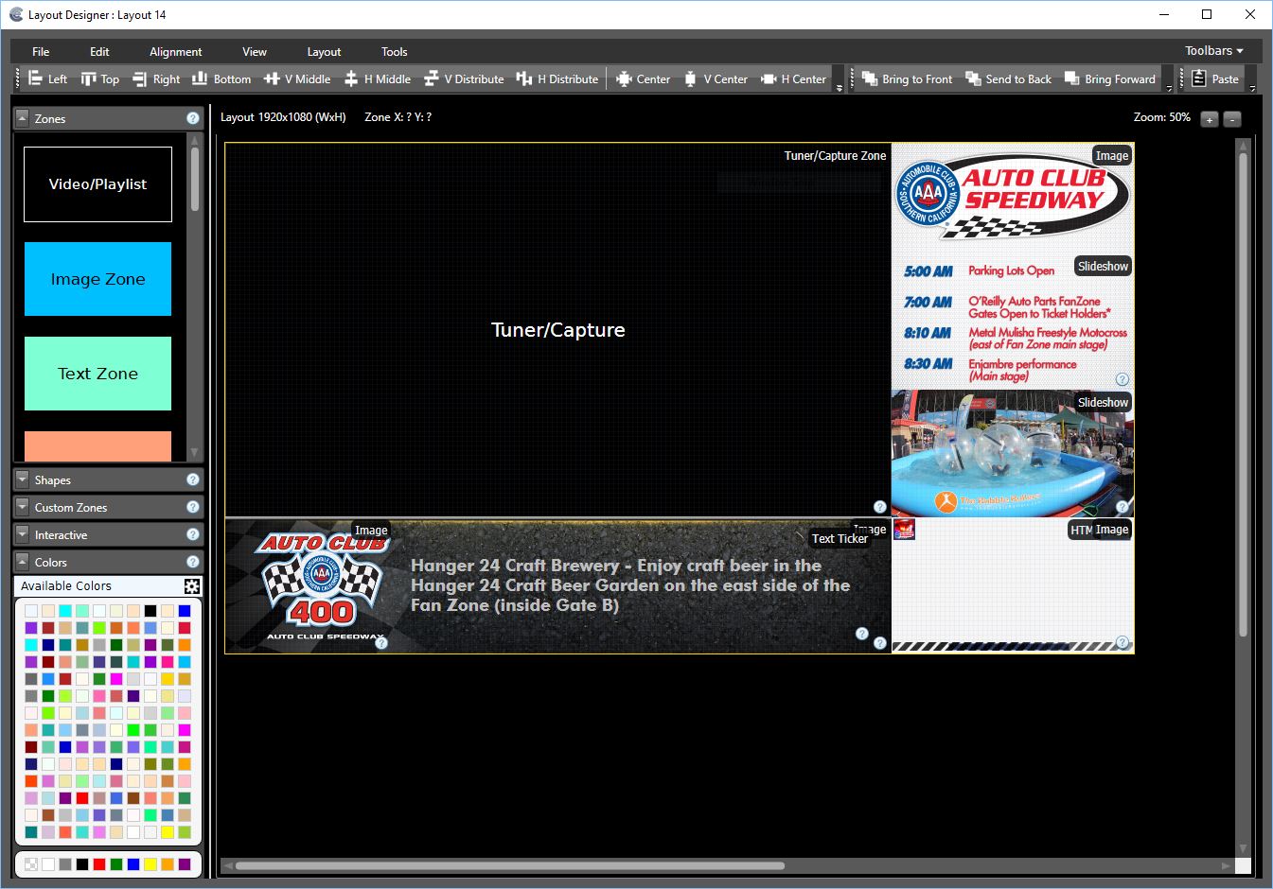1273x889 pixels.
Task: Select the H Distribute tool
Action: point(557,79)
